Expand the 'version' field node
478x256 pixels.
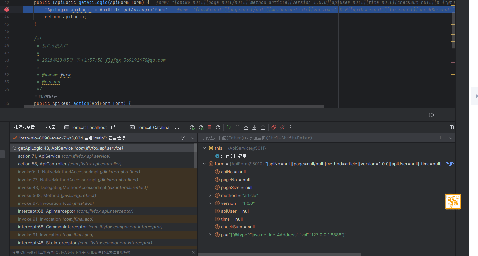(x=210, y=203)
